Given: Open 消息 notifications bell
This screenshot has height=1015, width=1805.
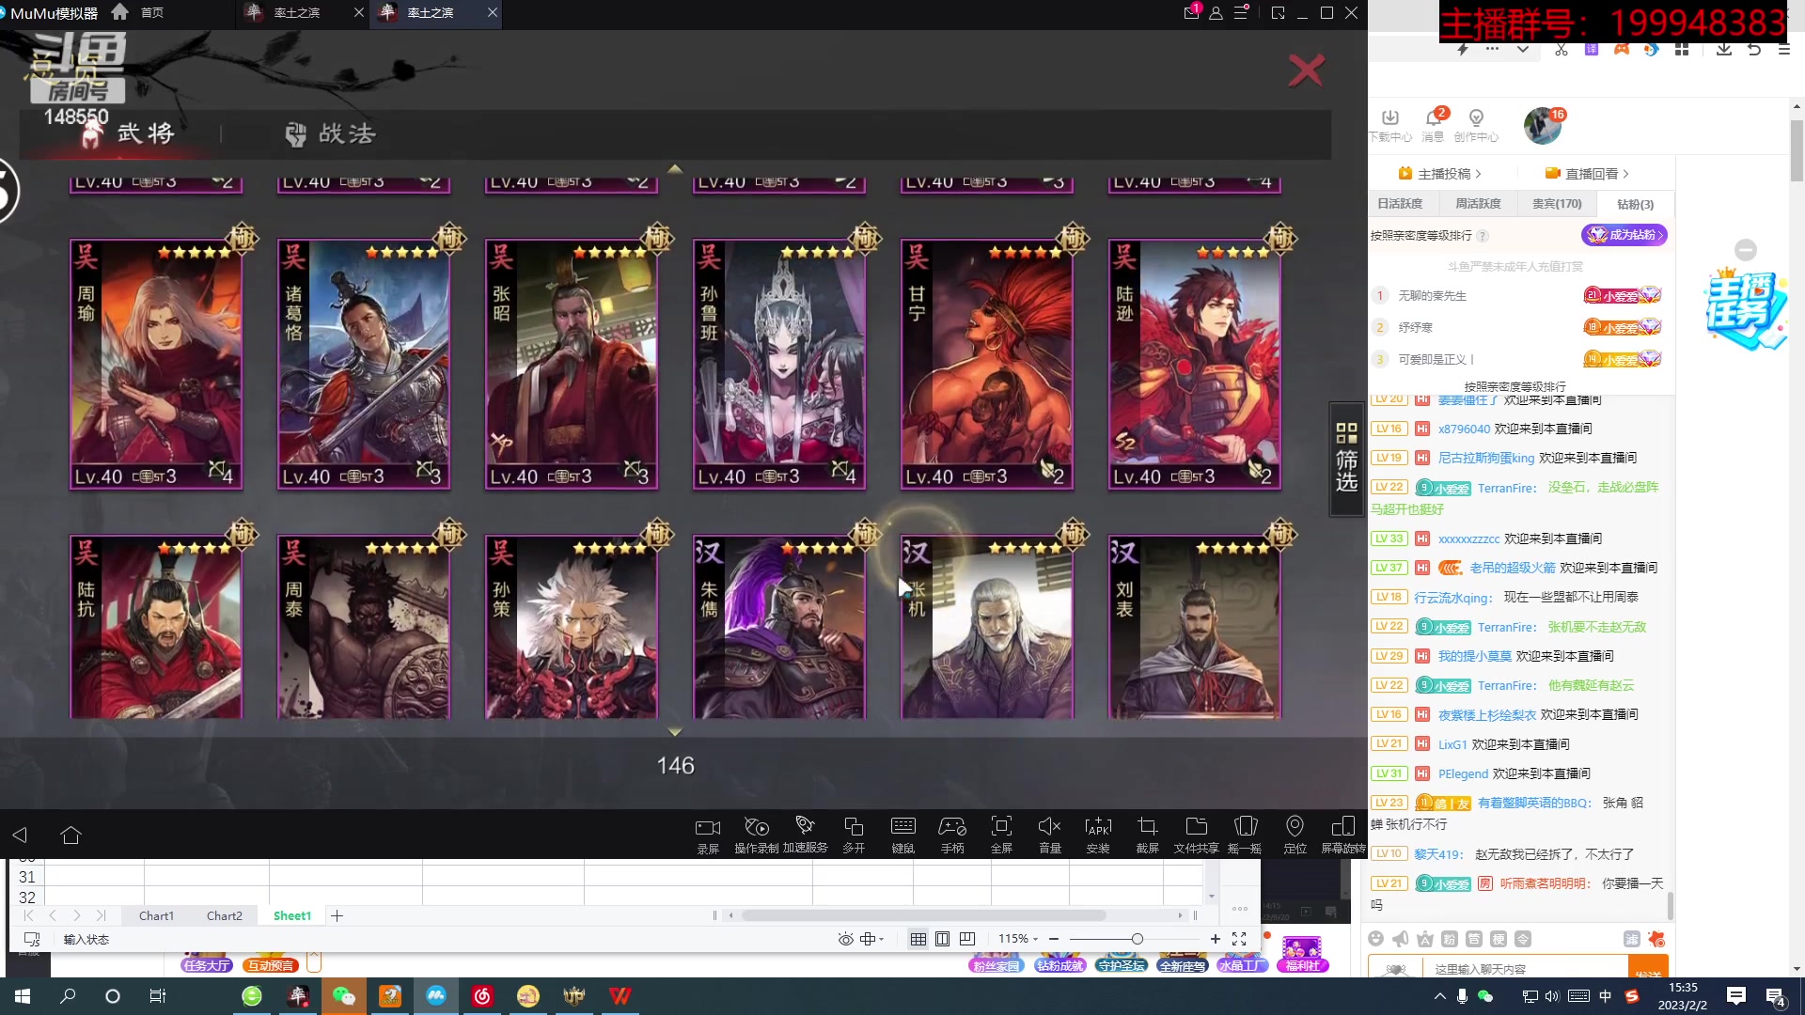Looking at the screenshot, I should [1433, 125].
